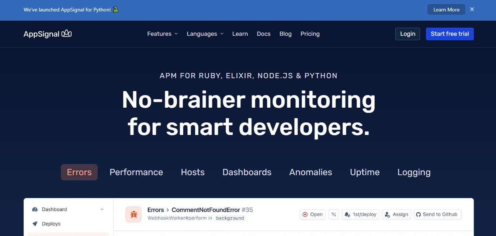Click Start free trial button
Viewport: 496px width, 236px height.
(x=450, y=34)
